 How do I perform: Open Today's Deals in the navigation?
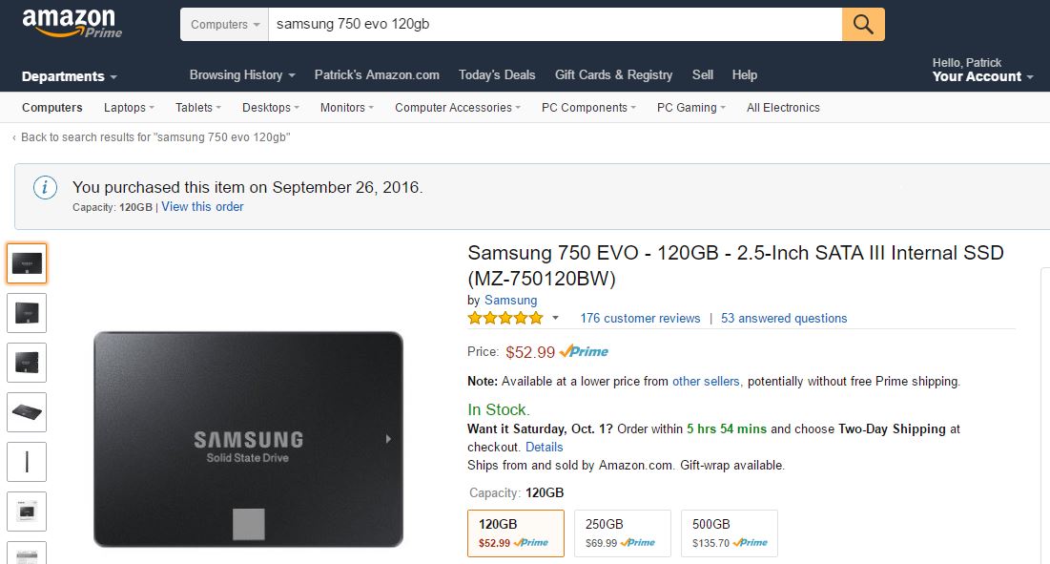coord(497,74)
